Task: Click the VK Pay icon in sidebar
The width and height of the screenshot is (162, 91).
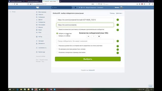Action: pyautogui.click(x=37, y=37)
